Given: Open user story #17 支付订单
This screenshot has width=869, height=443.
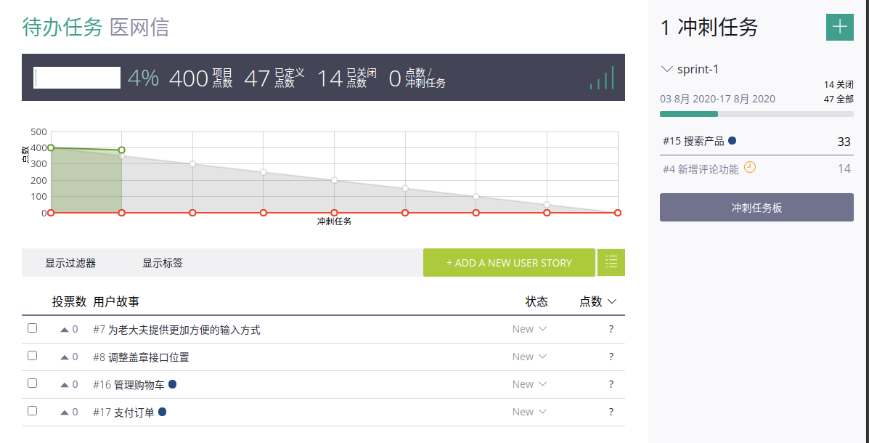Looking at the screenshot, I should tap(134, 412).
